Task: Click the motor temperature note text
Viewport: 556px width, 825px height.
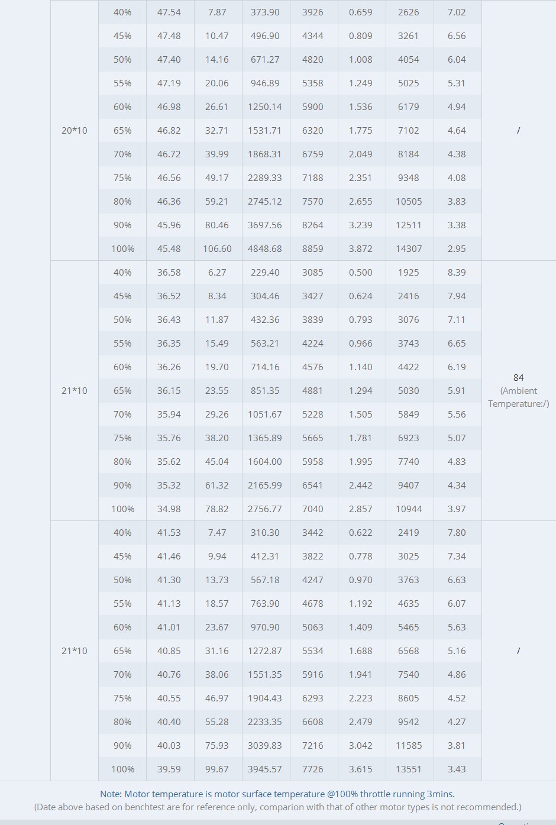Action: pyautogui.click(x=277, y=794)
